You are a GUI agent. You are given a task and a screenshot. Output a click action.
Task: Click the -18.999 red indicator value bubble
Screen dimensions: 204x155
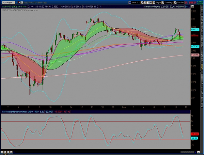pos(195,134)
